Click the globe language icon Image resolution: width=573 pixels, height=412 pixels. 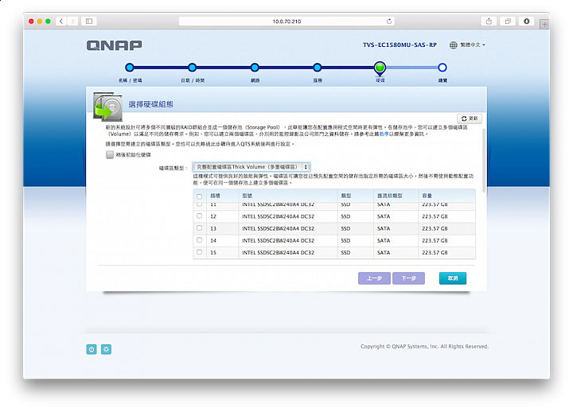(453, 45)
